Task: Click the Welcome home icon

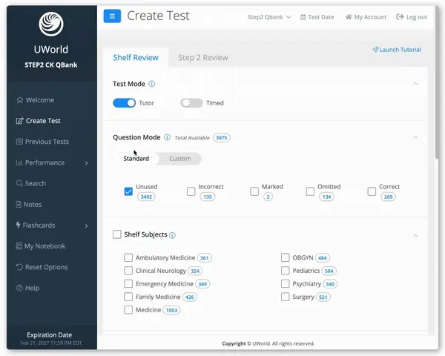Action: (x=19, y=100)
